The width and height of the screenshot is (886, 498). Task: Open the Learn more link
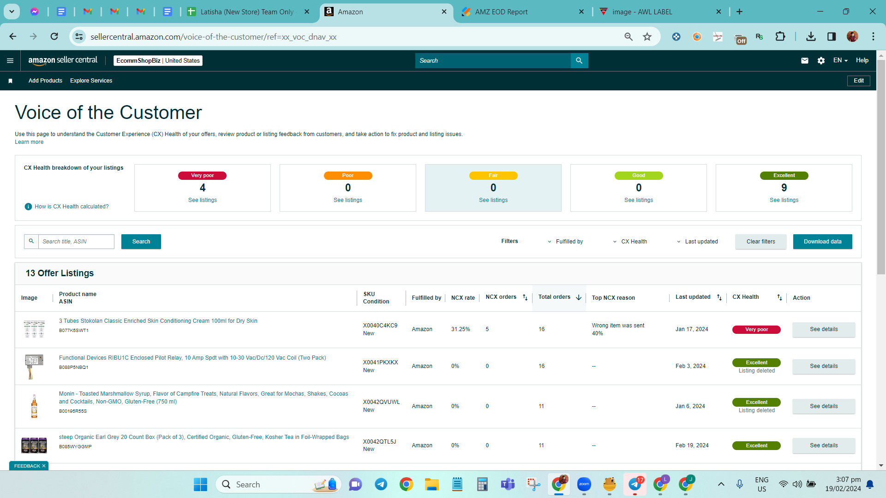pos(29,142)
